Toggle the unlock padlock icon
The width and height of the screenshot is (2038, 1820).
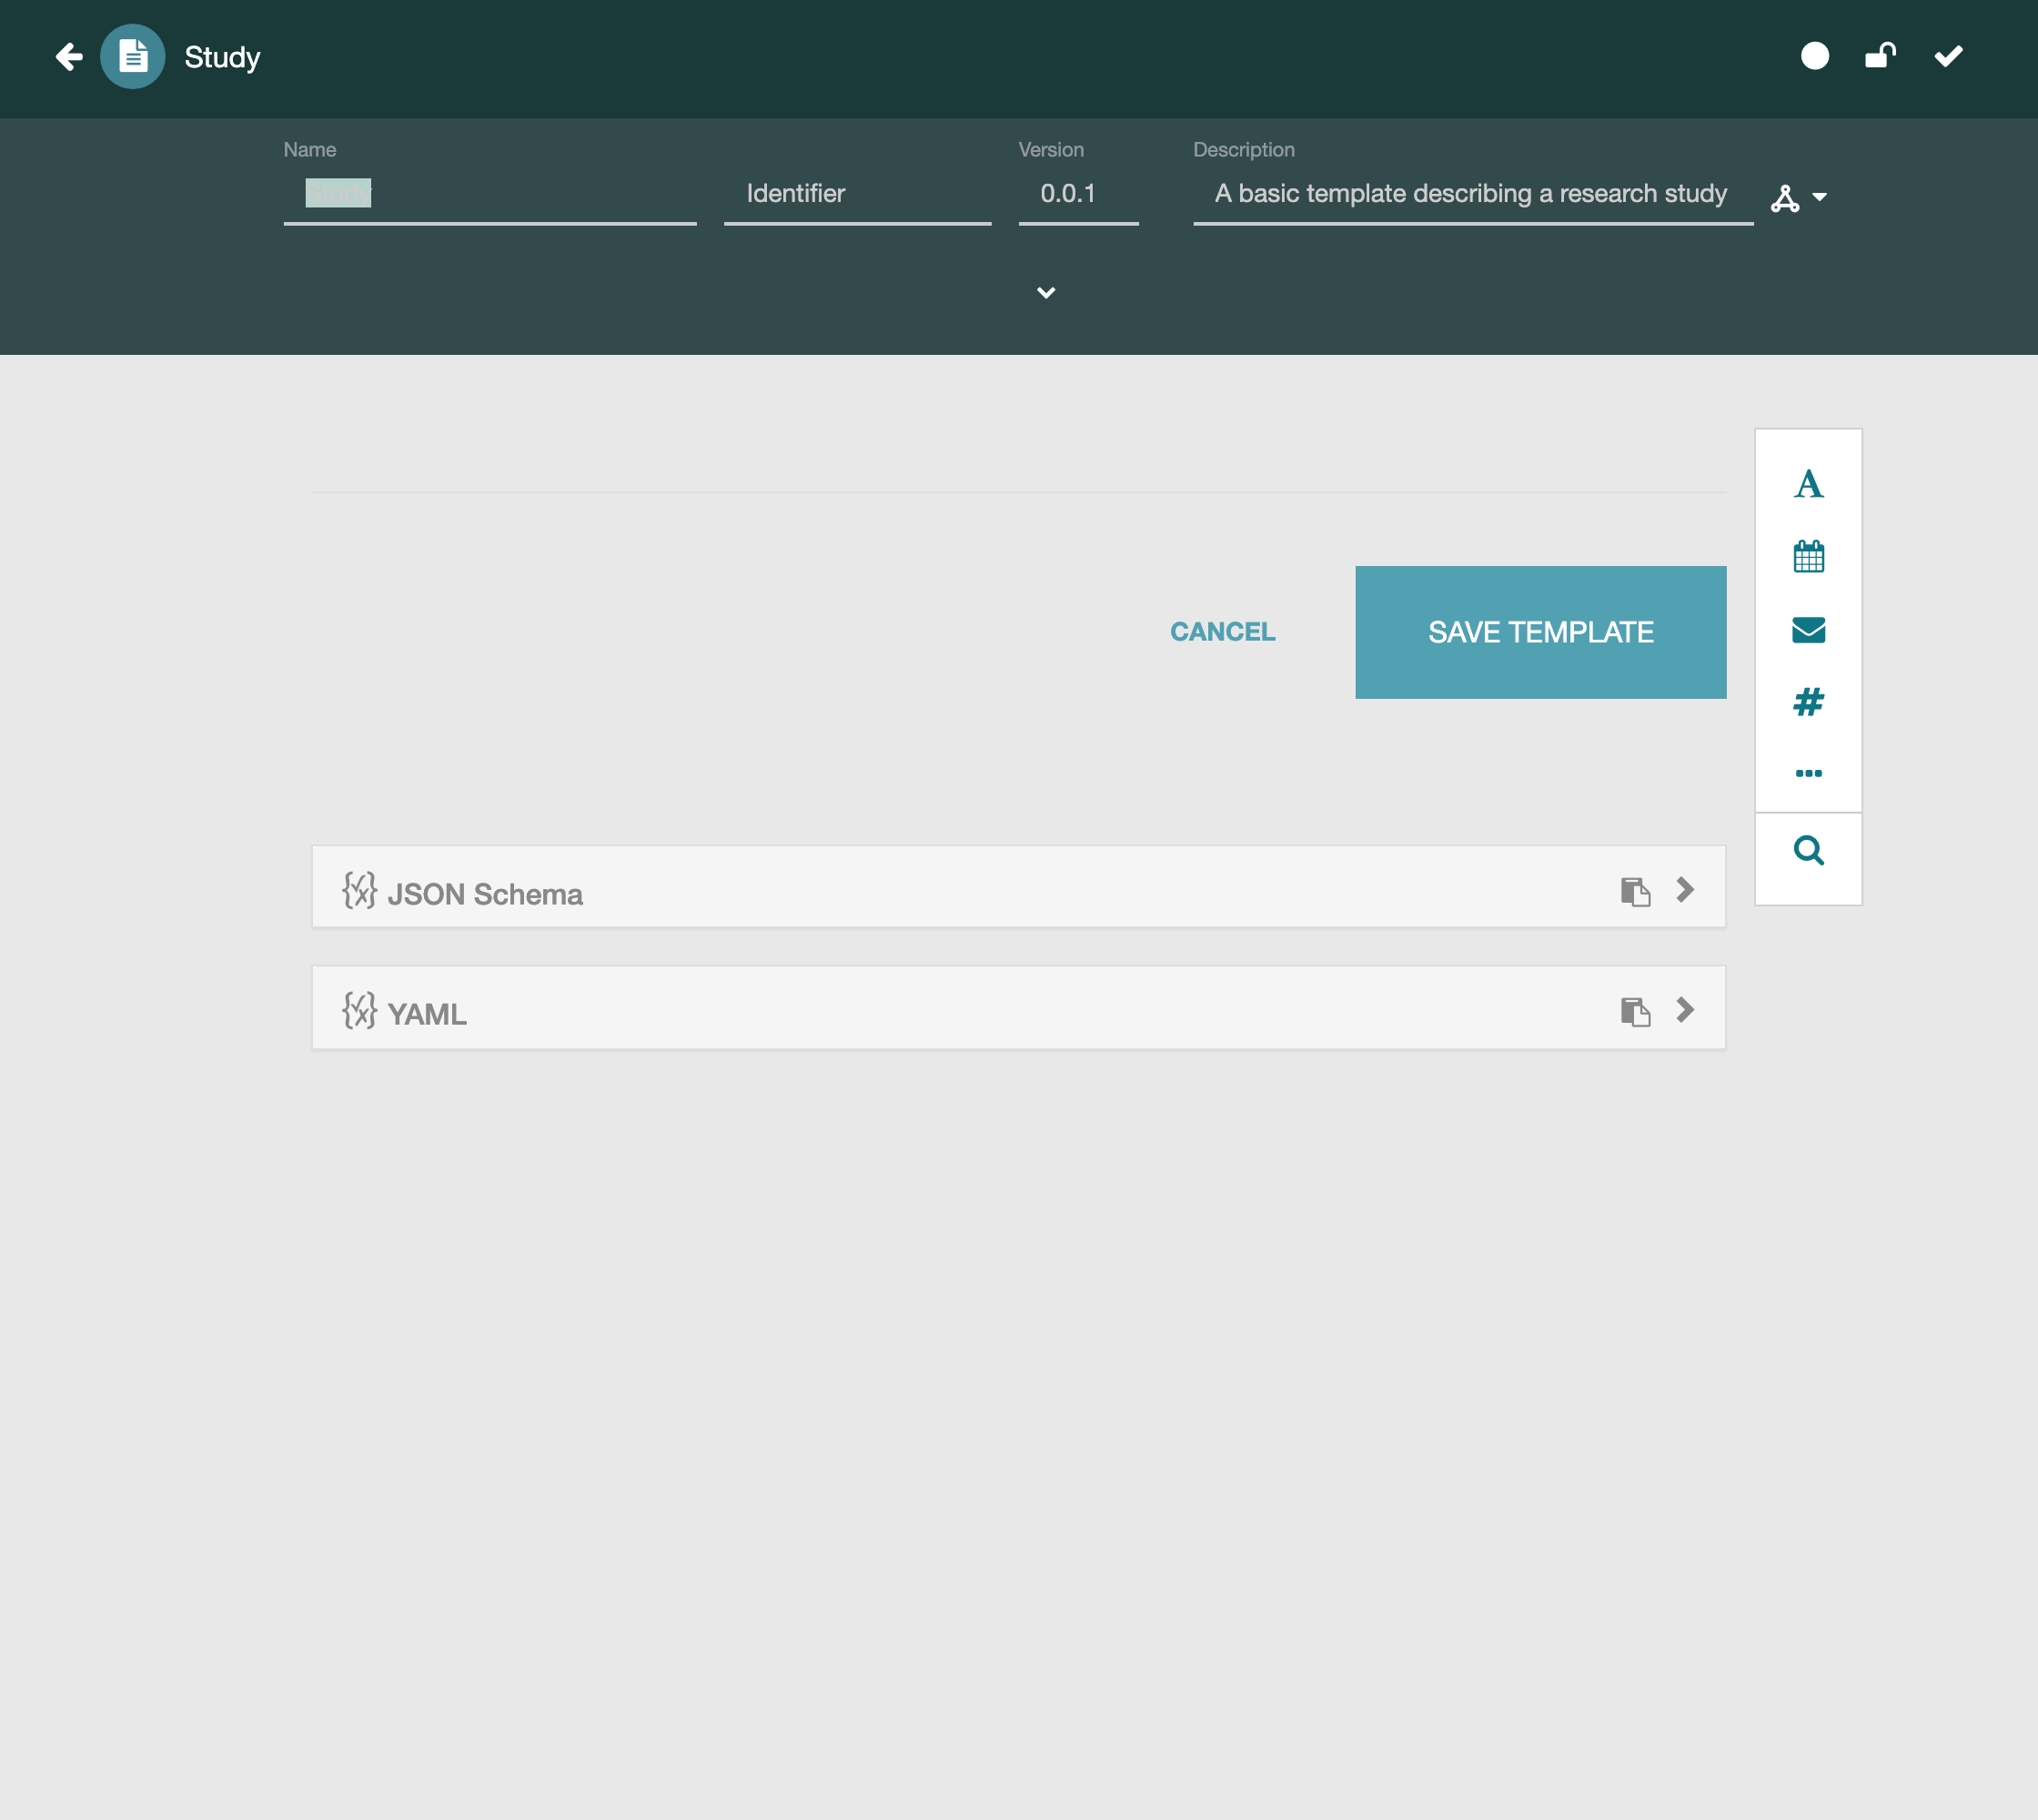point(1880,56)
